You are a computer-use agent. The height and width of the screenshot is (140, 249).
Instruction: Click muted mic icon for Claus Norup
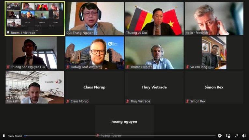(68, 101)
